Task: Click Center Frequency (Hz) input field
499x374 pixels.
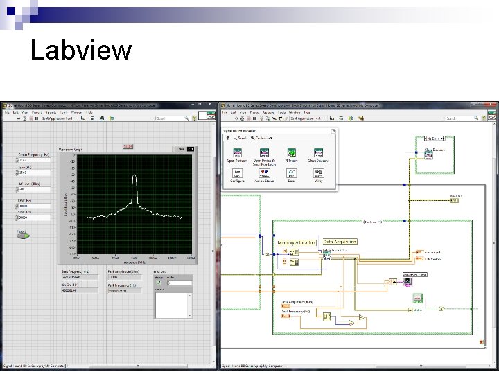Action: (35, 160)
